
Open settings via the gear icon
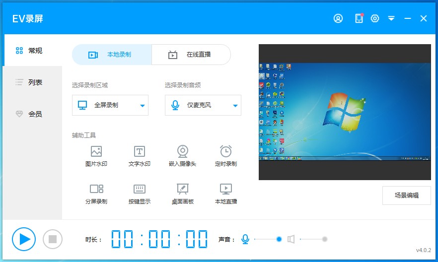(375, 18)
